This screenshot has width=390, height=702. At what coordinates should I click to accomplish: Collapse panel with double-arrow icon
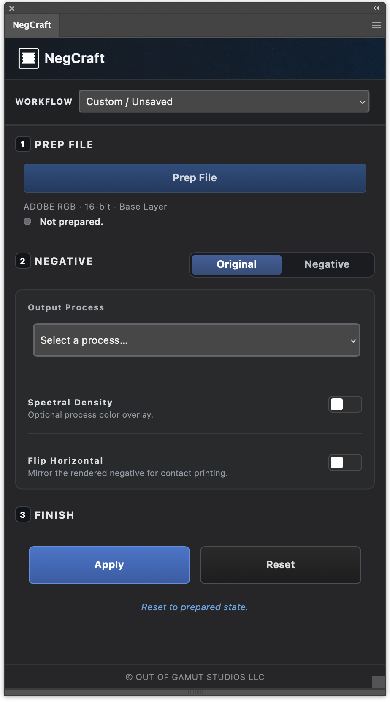[376, 8]
